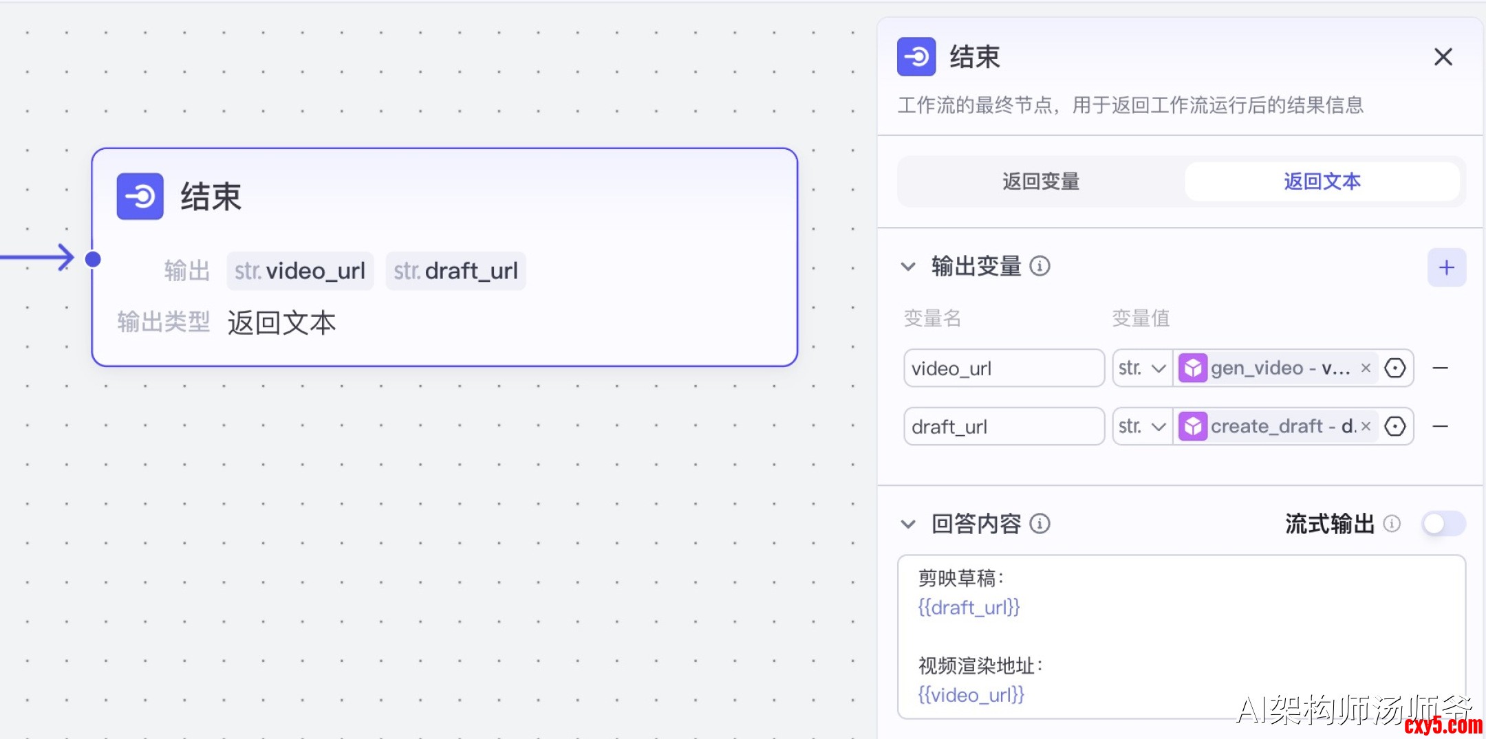Open variable selector for video_url value
This screenshot has width=1486, height=739.
[x=1395, y=368]
